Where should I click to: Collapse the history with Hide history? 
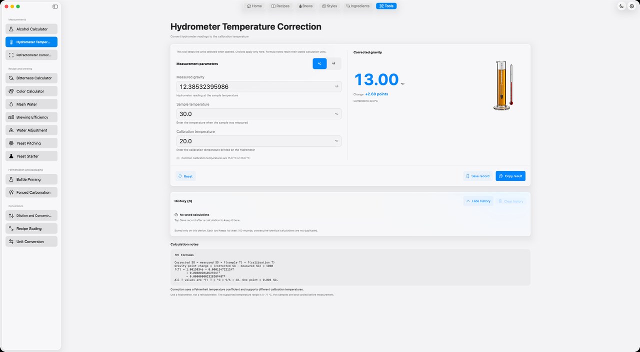(x=478, y=201)
